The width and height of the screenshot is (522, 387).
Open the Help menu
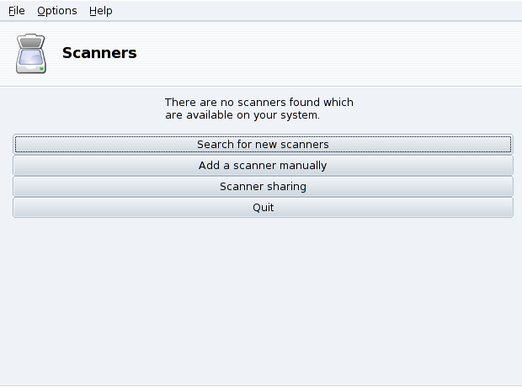(x=100, y=11)
